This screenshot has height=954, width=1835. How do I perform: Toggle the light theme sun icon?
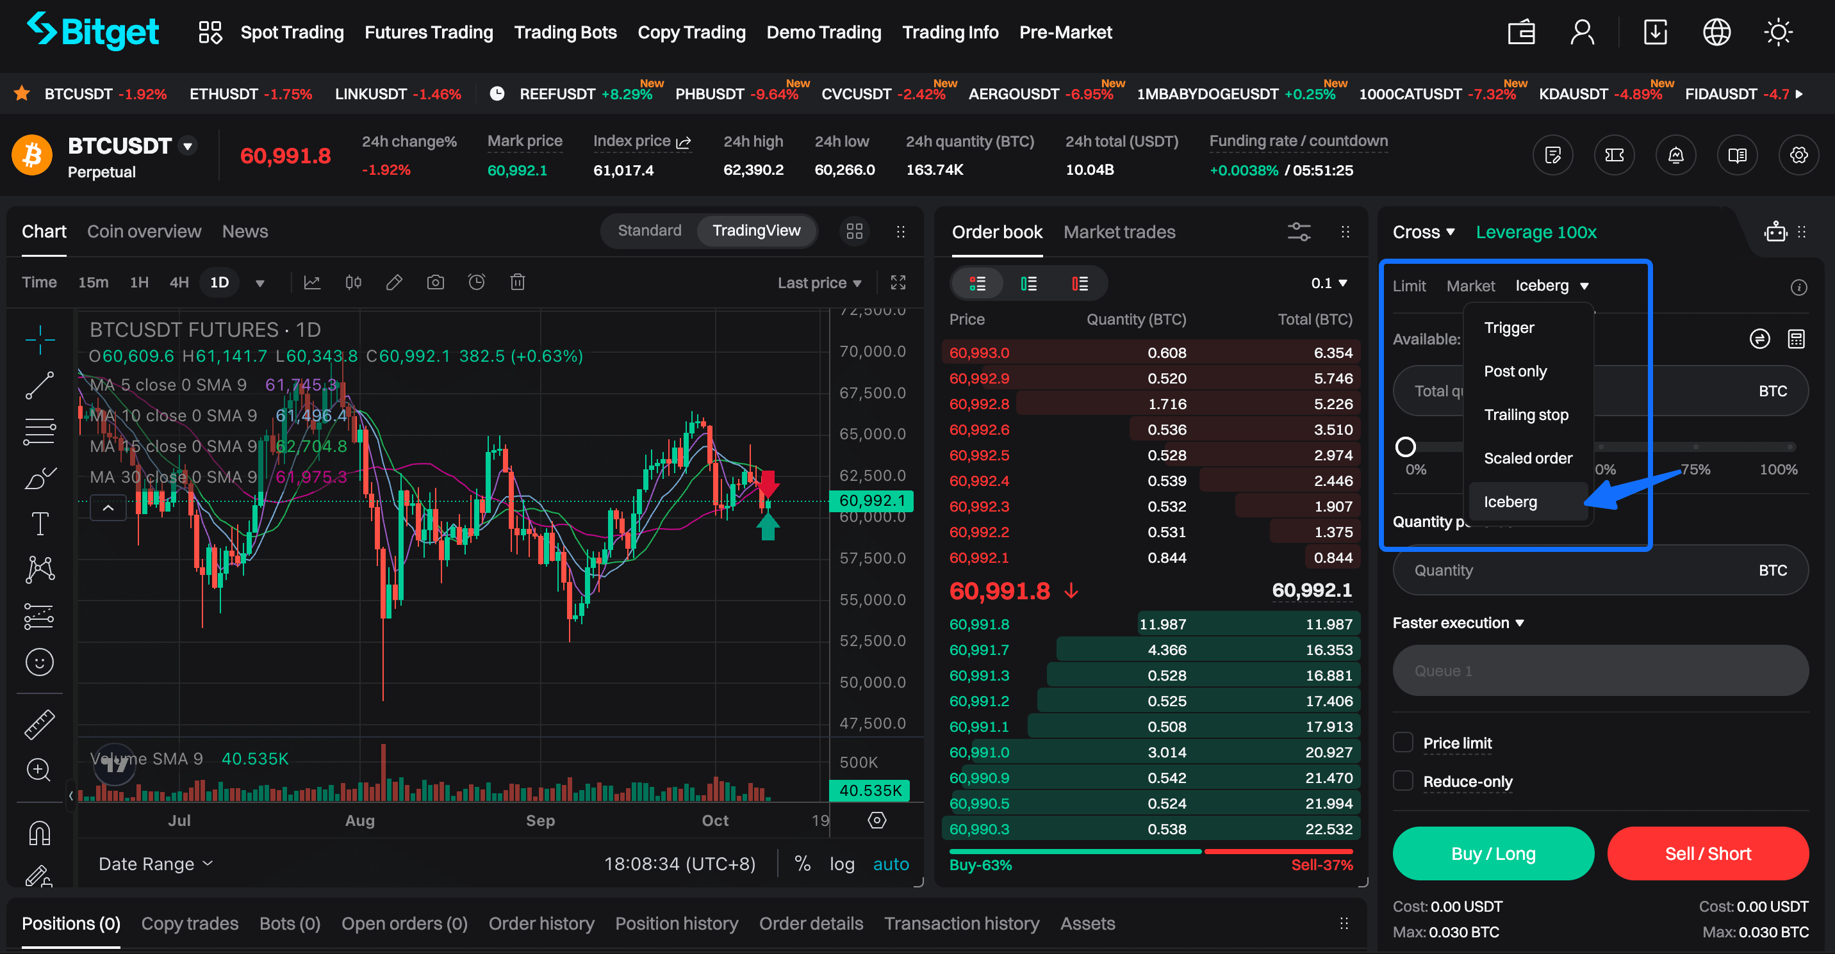[x=1778, y=32]
